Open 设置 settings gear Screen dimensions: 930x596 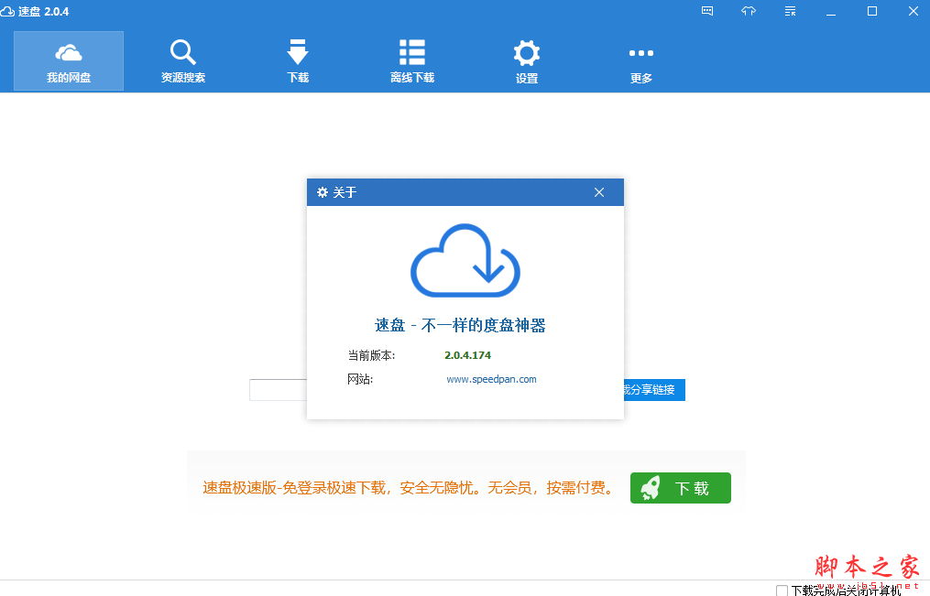point(527,61)
